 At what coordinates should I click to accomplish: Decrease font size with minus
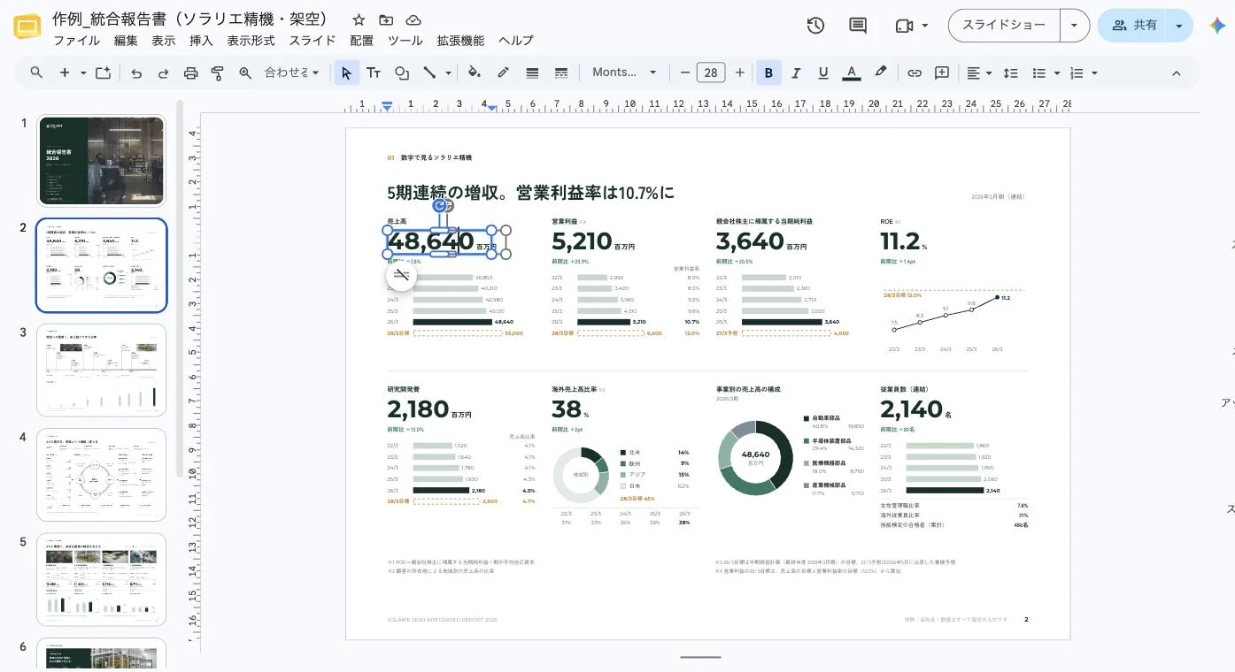(x=684, y=73)
